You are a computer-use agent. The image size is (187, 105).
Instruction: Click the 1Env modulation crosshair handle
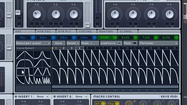pyautogui.click(x=33, y=38)
